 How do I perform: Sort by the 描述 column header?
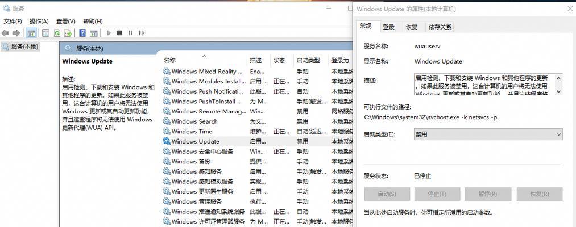tap(259, 61)
